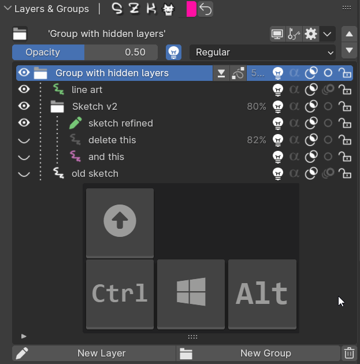Adjust the Opacity slider
This screenshot has width=360, height=364.
click(x=85, y=52)
